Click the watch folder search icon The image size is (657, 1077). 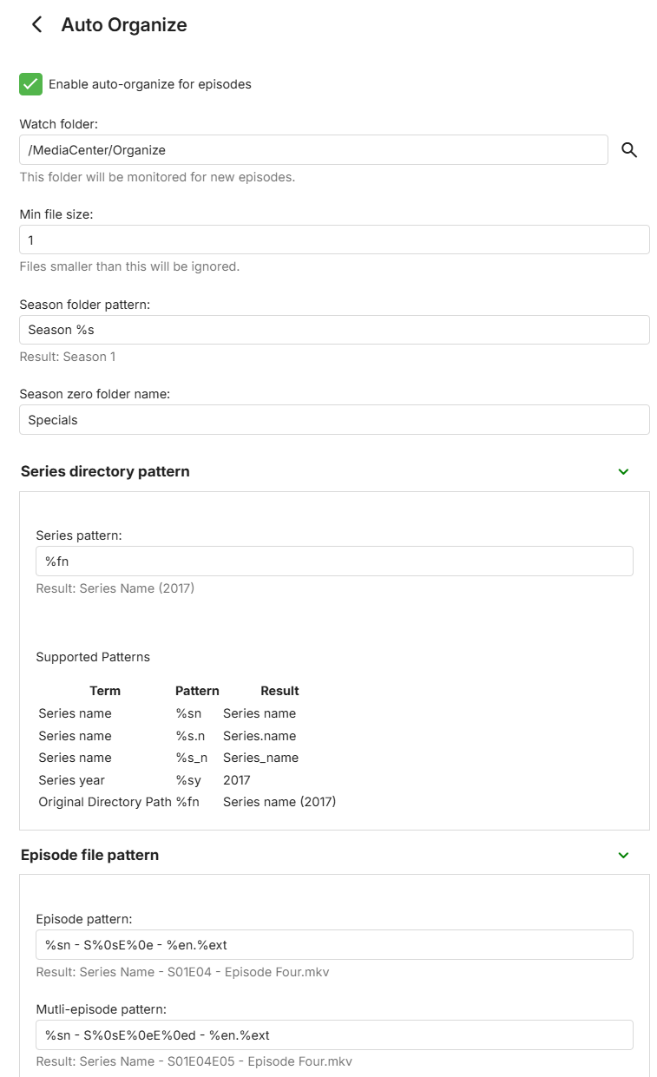pos(629,150)
